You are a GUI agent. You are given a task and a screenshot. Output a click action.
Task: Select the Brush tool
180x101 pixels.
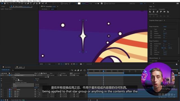[34, 4]
